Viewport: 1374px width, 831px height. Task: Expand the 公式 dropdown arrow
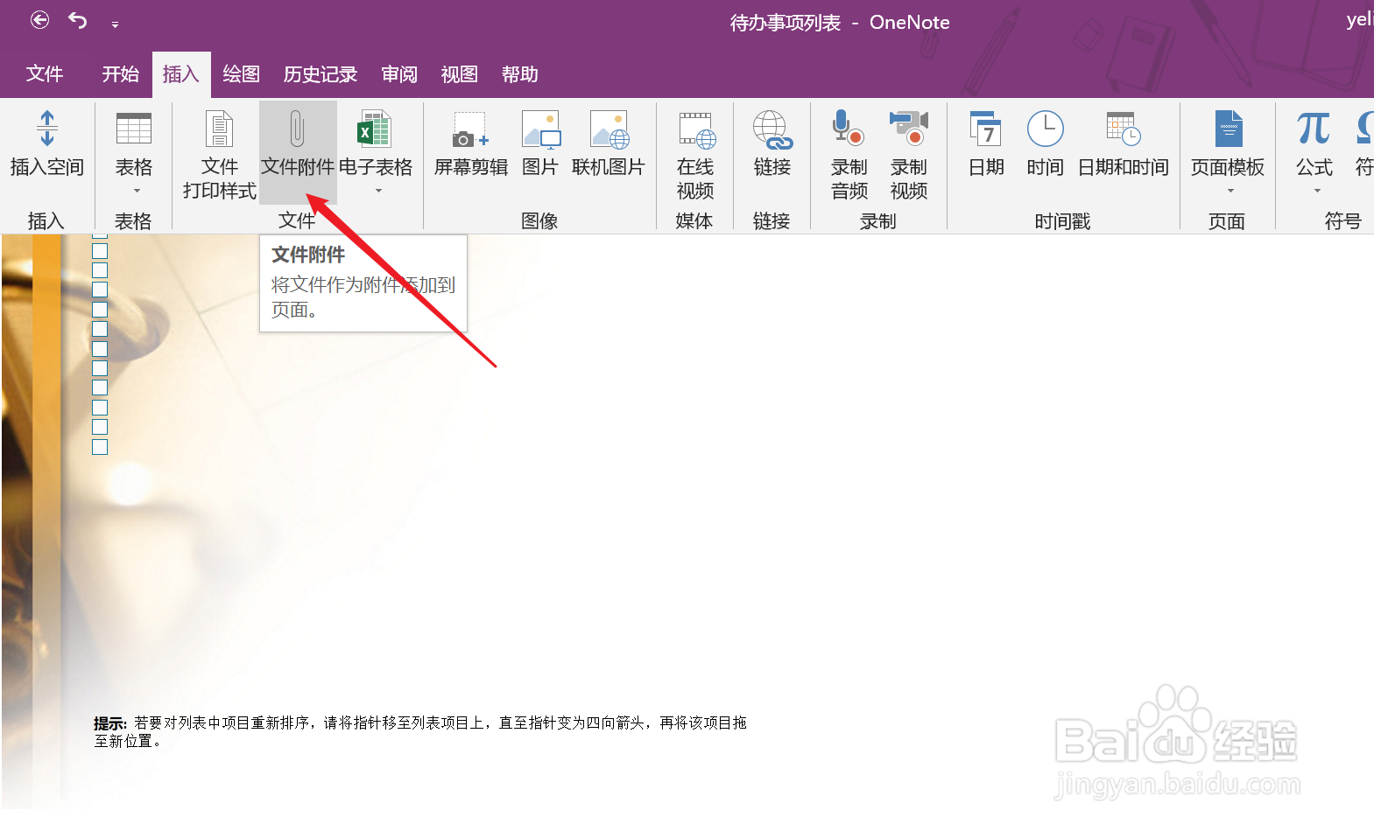pos(1317,191)
